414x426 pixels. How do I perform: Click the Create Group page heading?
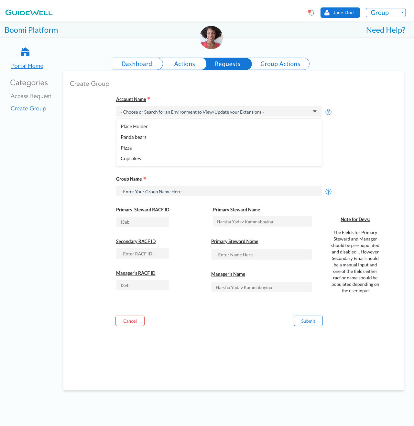point(90,84)
